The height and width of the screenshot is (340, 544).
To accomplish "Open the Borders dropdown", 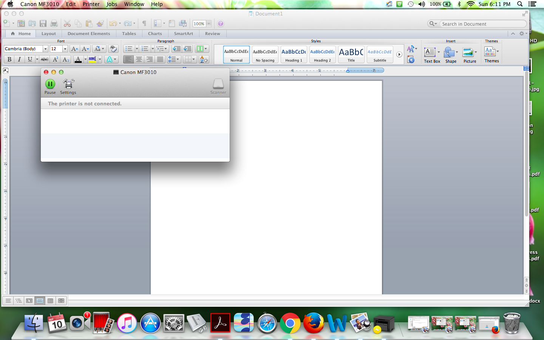I will coord(189,59).
